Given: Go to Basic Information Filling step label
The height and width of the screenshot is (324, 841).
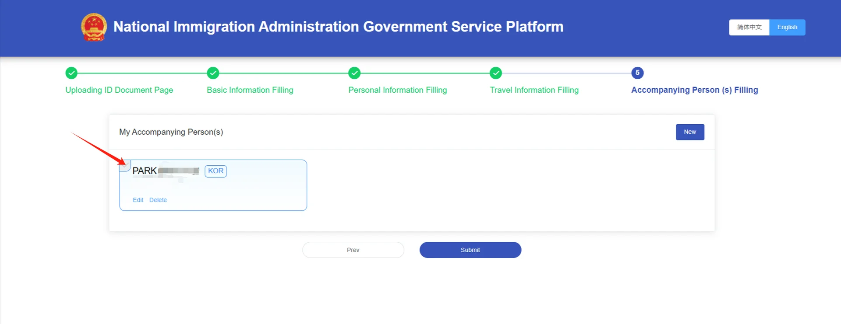Looking at the screenshot, I should [x=250, y=90].
